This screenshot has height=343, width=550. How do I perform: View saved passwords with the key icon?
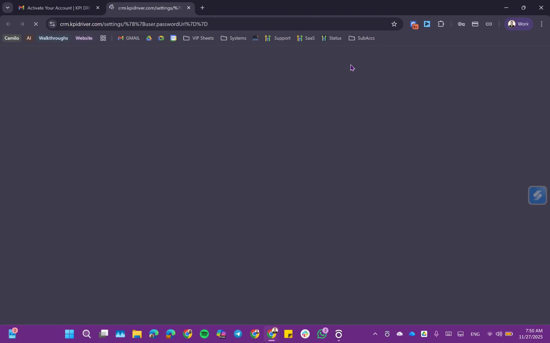click(x=461, y=24)
